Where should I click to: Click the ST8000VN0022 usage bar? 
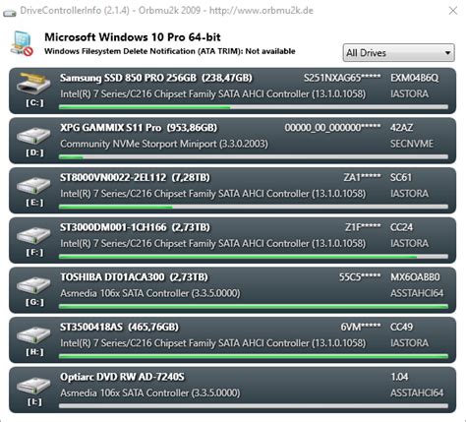pyautogui.click(x=254, y=207)
